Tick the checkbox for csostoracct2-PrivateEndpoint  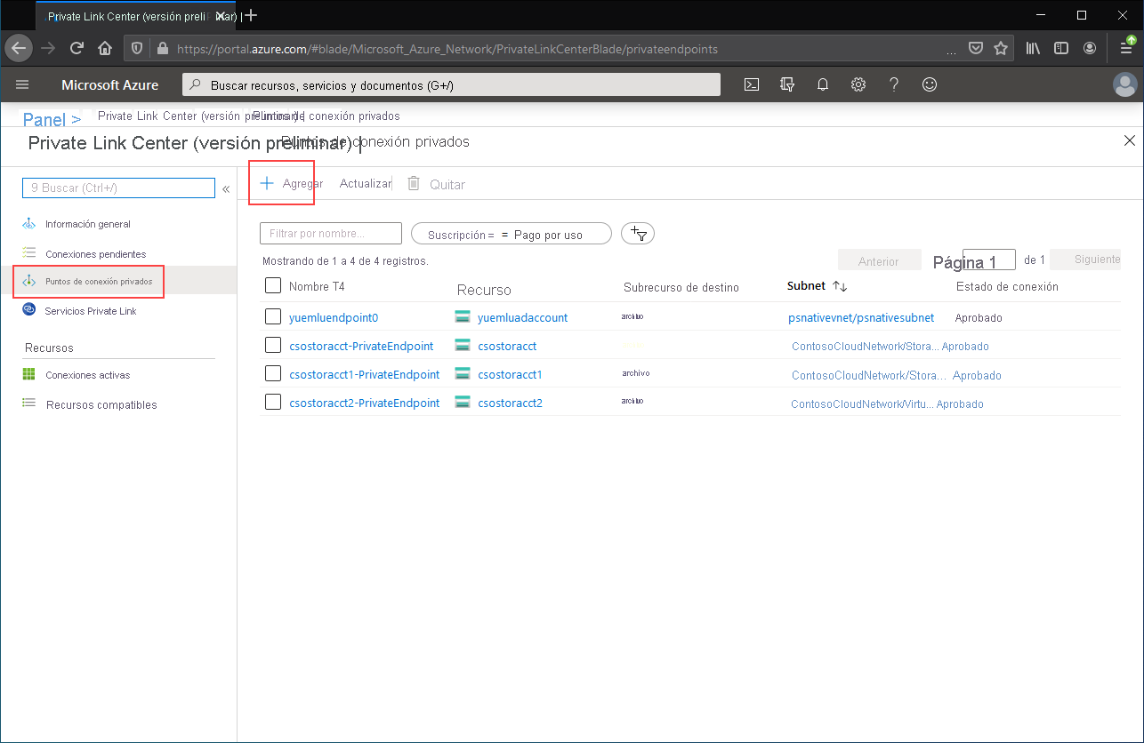273,402
